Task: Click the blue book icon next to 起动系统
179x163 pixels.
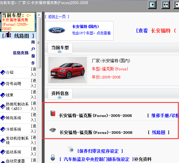Action: pyautogui.click(x=3, y=152)
